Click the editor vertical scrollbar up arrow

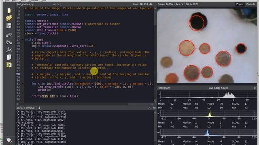(x=155, y=8)
